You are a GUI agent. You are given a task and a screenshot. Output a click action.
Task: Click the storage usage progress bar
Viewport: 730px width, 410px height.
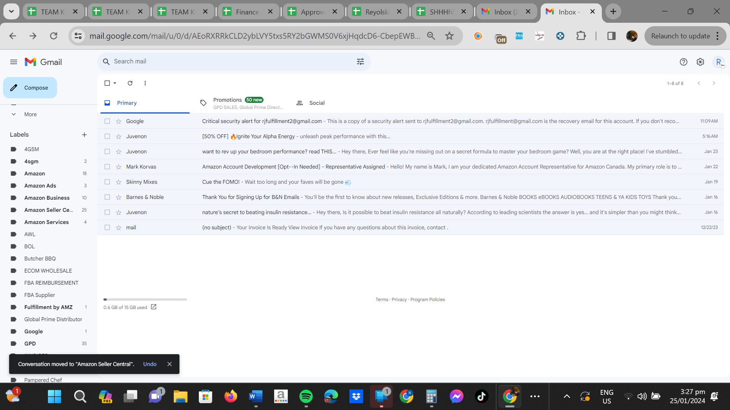tap(145, 300)
